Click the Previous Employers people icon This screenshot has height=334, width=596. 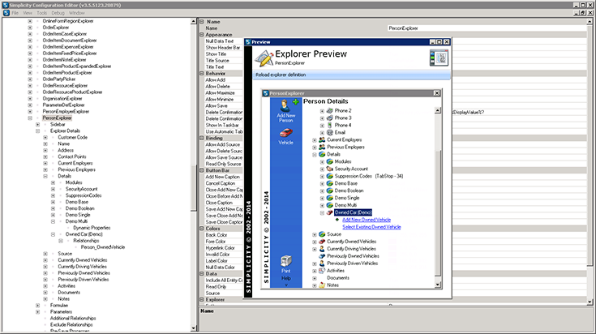(322, 147)
